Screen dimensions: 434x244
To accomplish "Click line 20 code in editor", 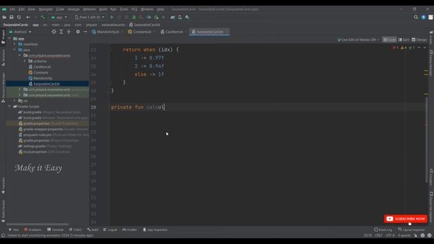I will 138,107.
